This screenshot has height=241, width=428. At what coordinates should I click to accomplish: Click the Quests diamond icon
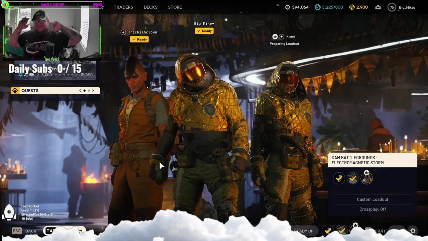click(15, 91)
